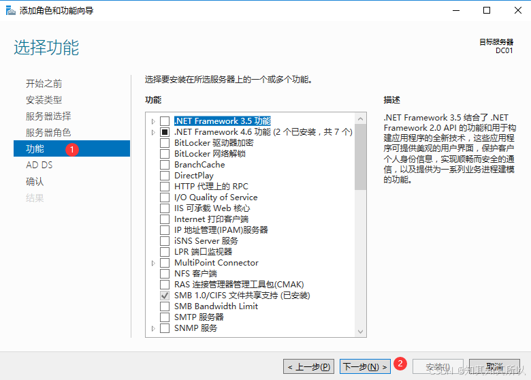This screenshot has height=380, width=531.
Task: Check the HTTP 代理上的 RPC checkbox
Action: (x=165, y=187)
